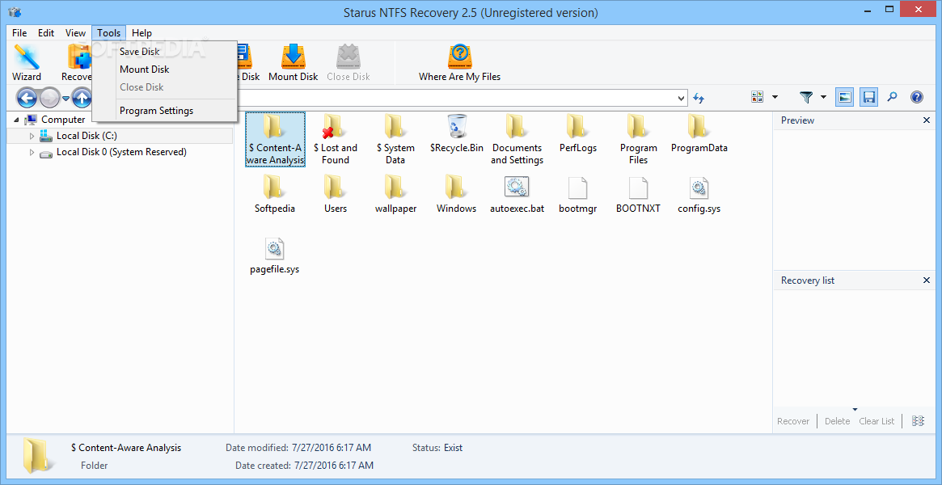Viewport: 942px width, 485px height.
Task: Select Computer in the tree
Action: pyautogui.click(x=63, y=120)
